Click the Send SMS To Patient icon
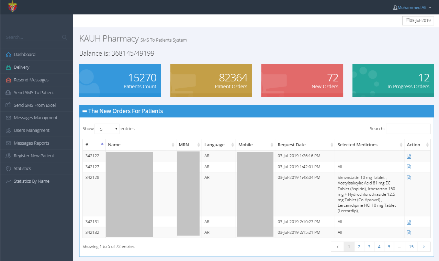The image size is (439, 261). pos(9,93)
